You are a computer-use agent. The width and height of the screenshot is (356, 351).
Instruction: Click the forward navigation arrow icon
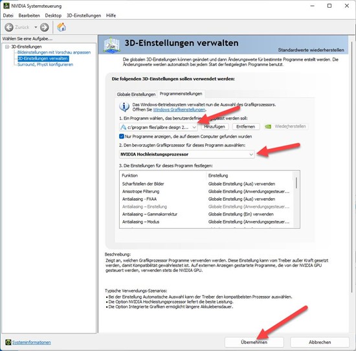tap(44, 27)
